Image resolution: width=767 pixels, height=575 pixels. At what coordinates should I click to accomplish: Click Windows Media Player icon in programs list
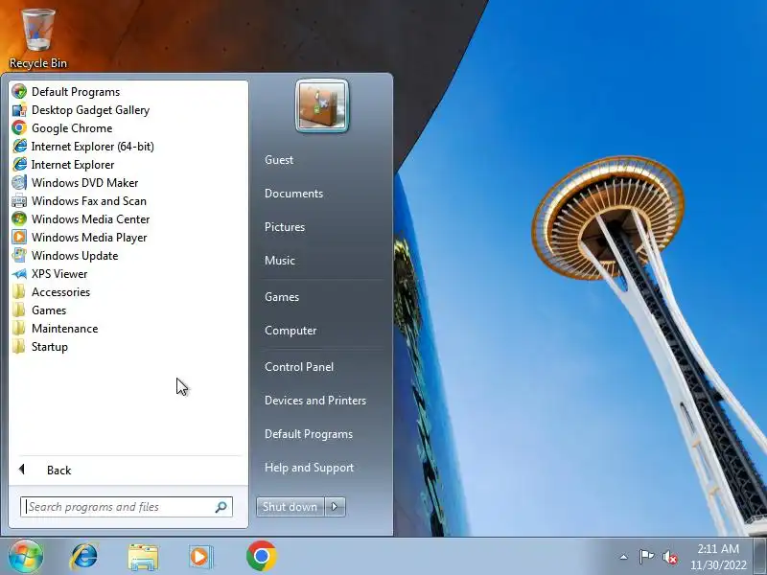tap(19, 237)
